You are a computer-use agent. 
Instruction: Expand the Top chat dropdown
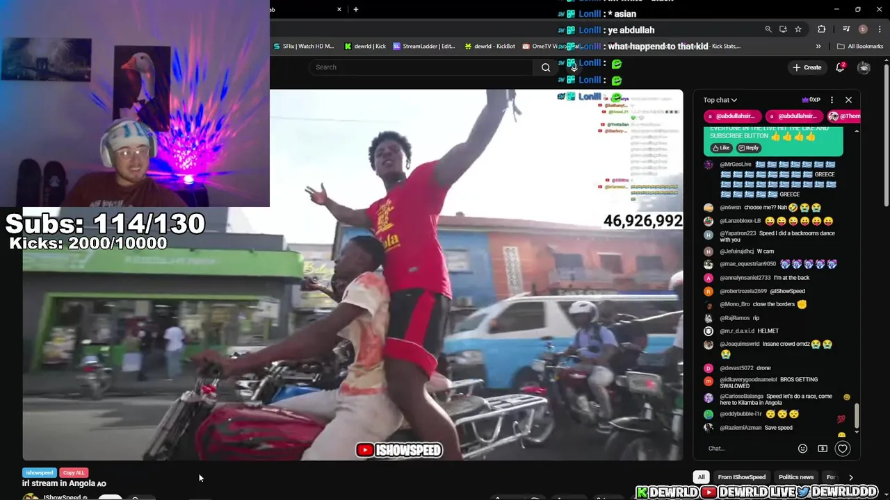coord(720,100)
